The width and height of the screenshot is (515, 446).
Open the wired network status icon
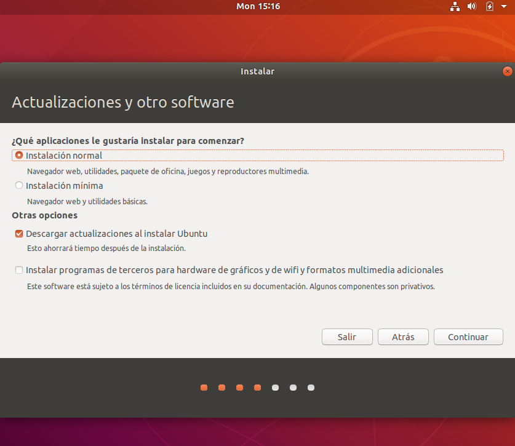tap(455, 6)
